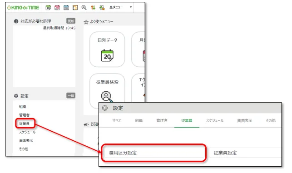Click the alert icon by 対応が必要な処理
Viewport: 292px width, 173px height.
pos(16,21)
